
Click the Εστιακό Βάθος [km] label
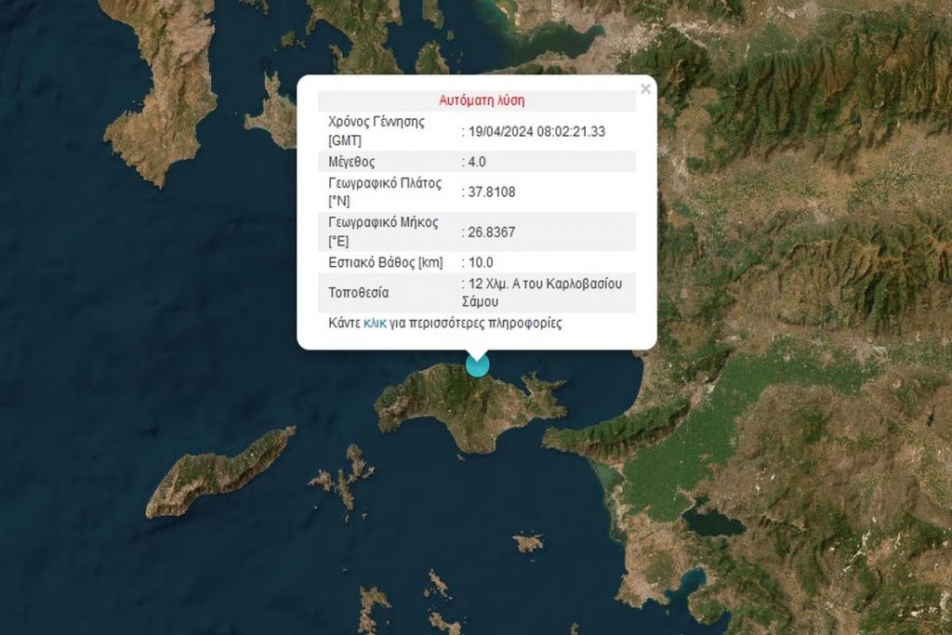click(x=385, y=263)
